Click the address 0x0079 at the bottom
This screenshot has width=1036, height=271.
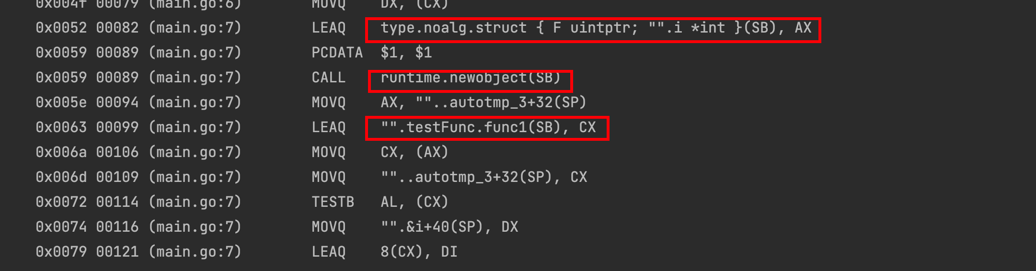tap(61, 252)
